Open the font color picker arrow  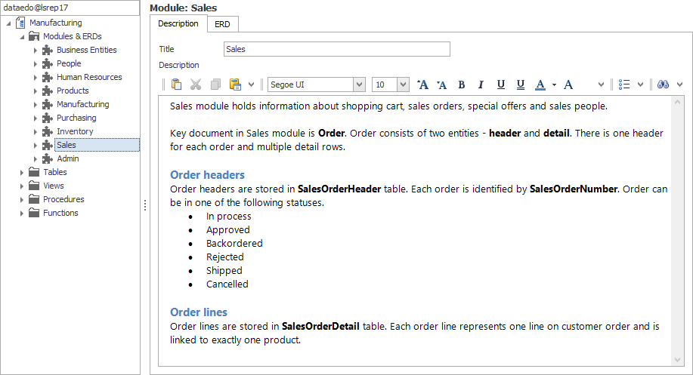tap(554, 85)
